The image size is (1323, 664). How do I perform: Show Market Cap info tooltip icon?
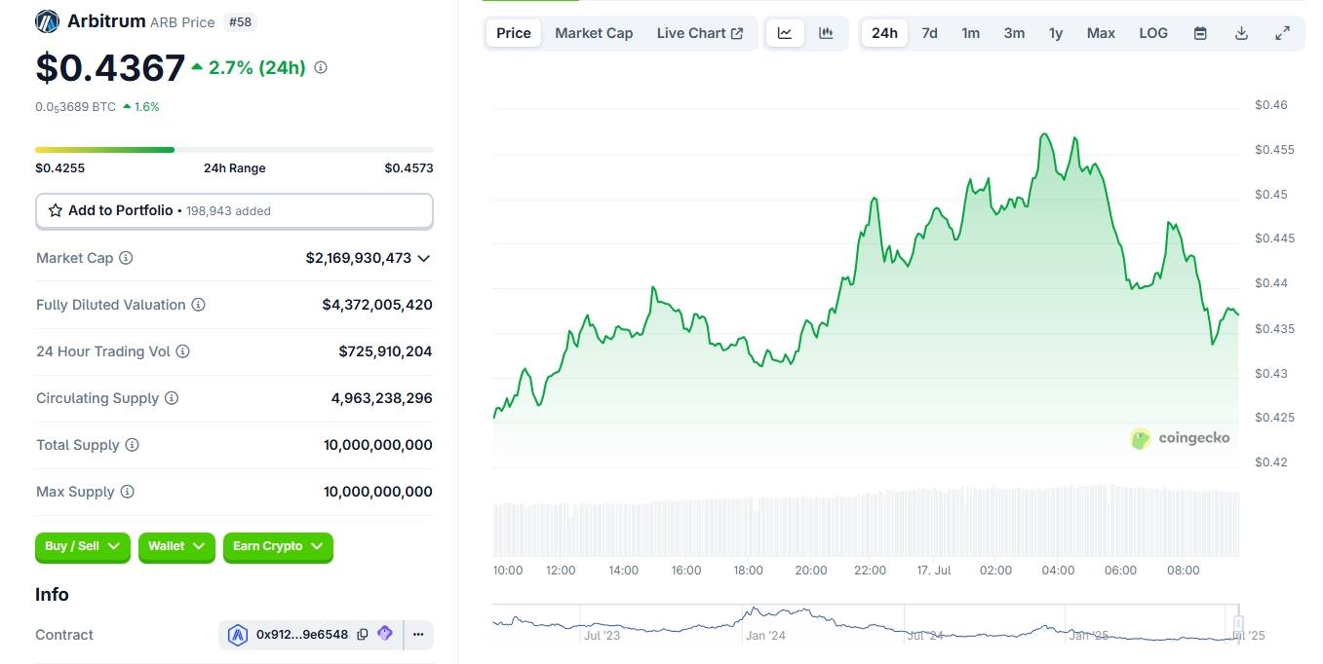pyautogui.click(x=126, y=258)
